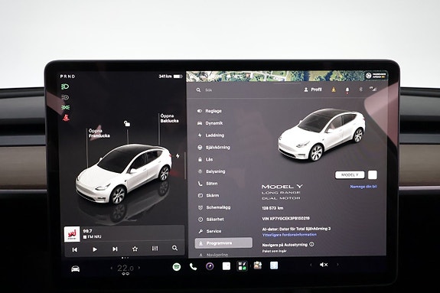Screen dimensions: 440x293
Task: Open the Spotify app in the dock
Action: (176, 266)
